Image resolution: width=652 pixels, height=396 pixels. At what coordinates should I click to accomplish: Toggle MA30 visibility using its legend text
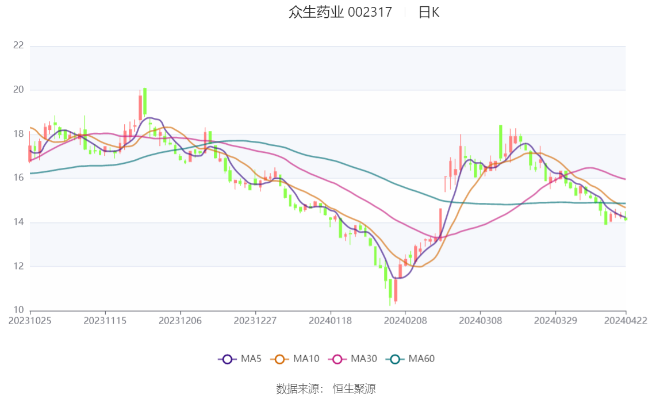(363, 359)
